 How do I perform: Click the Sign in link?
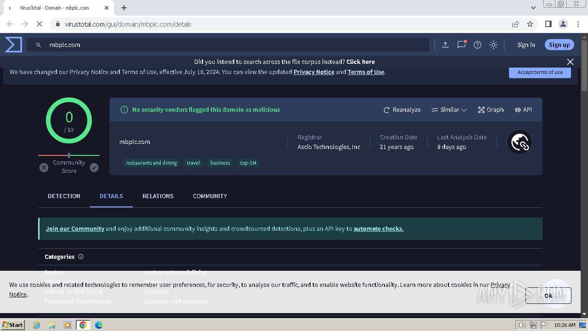click(x=526, y=45)
